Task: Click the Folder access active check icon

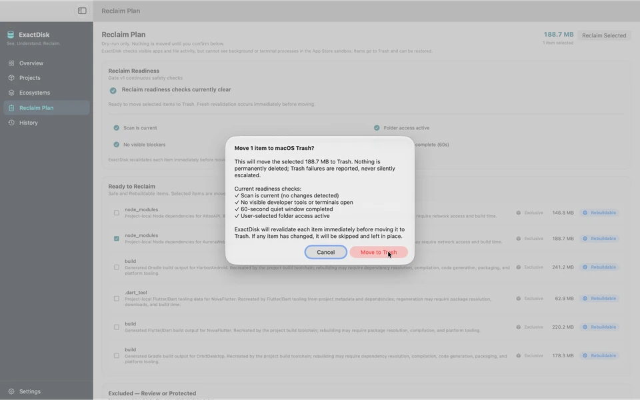Action: pyautogui.click(x=377, y=128)
